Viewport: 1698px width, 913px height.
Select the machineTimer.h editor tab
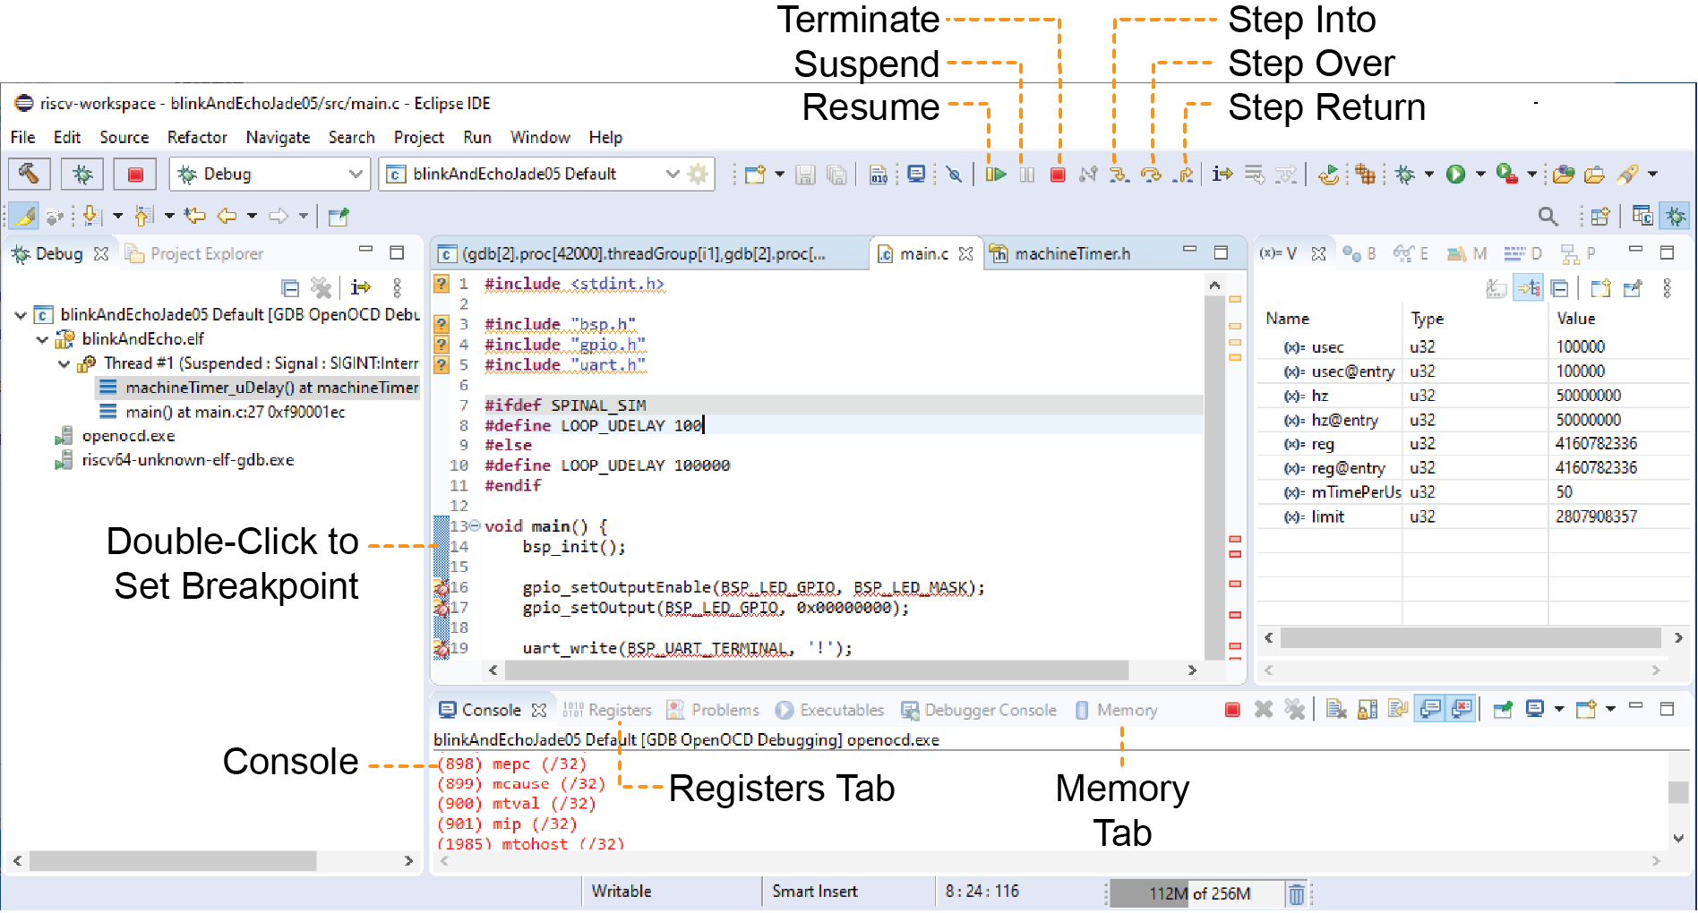tap(1071, 254)
